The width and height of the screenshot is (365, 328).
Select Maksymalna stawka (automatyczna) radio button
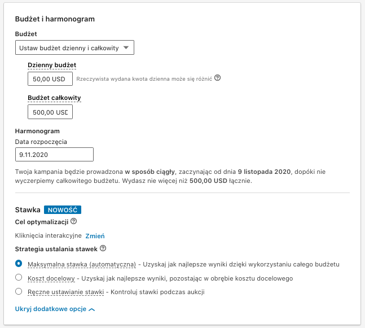tap(19, 264)
